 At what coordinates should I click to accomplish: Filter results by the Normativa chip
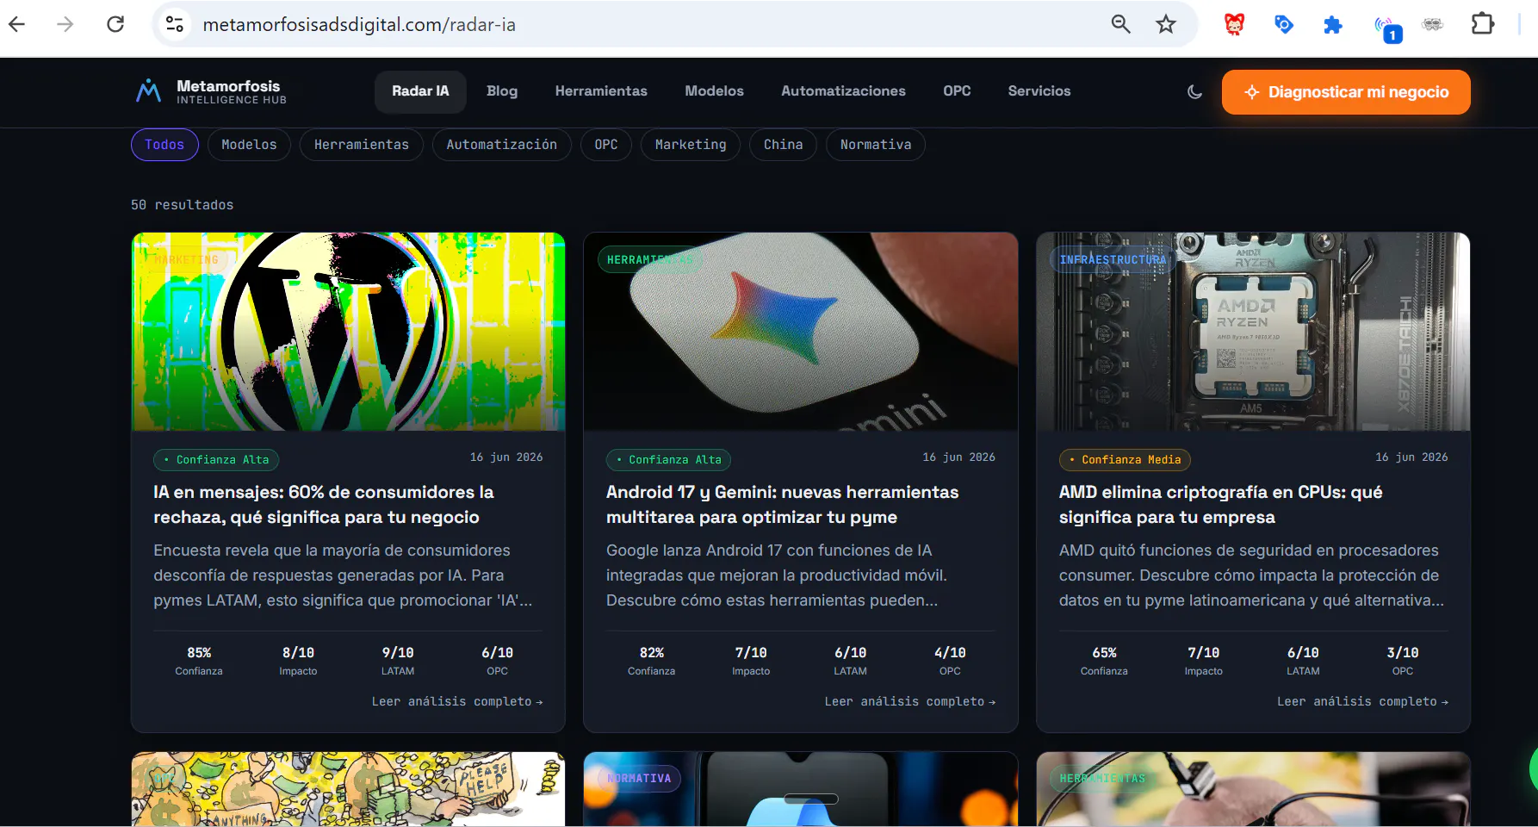(876, 145)
